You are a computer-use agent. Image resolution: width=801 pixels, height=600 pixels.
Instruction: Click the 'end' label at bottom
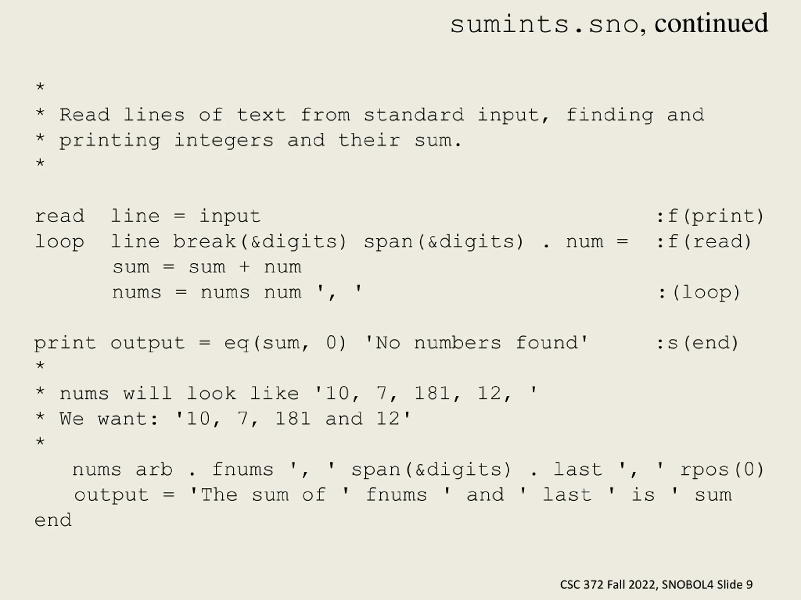[x=53, y=520]
